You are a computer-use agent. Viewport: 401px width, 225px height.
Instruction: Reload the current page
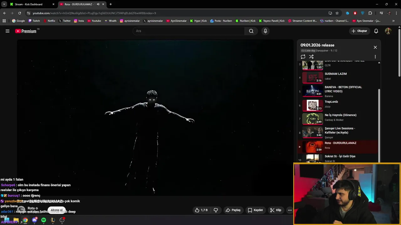pyautogui.click(x=19, y=13)
